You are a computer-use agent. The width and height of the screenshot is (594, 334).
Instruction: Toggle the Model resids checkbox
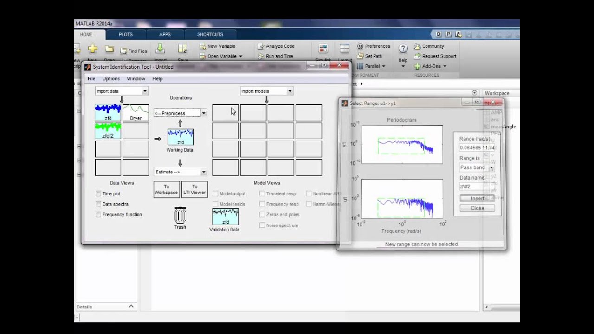coord(215,204)
